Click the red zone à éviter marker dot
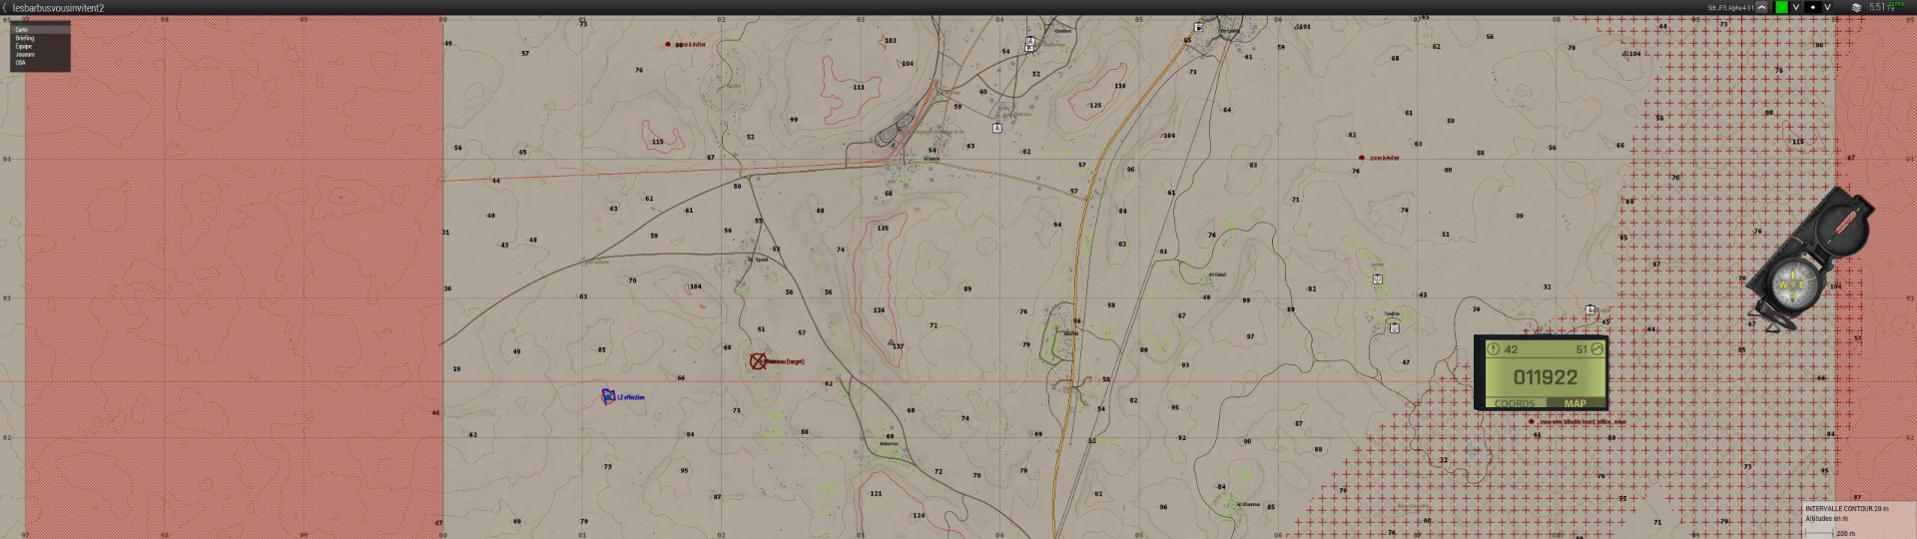Viewport: 1917px width, 539px height. [1361, 158]
